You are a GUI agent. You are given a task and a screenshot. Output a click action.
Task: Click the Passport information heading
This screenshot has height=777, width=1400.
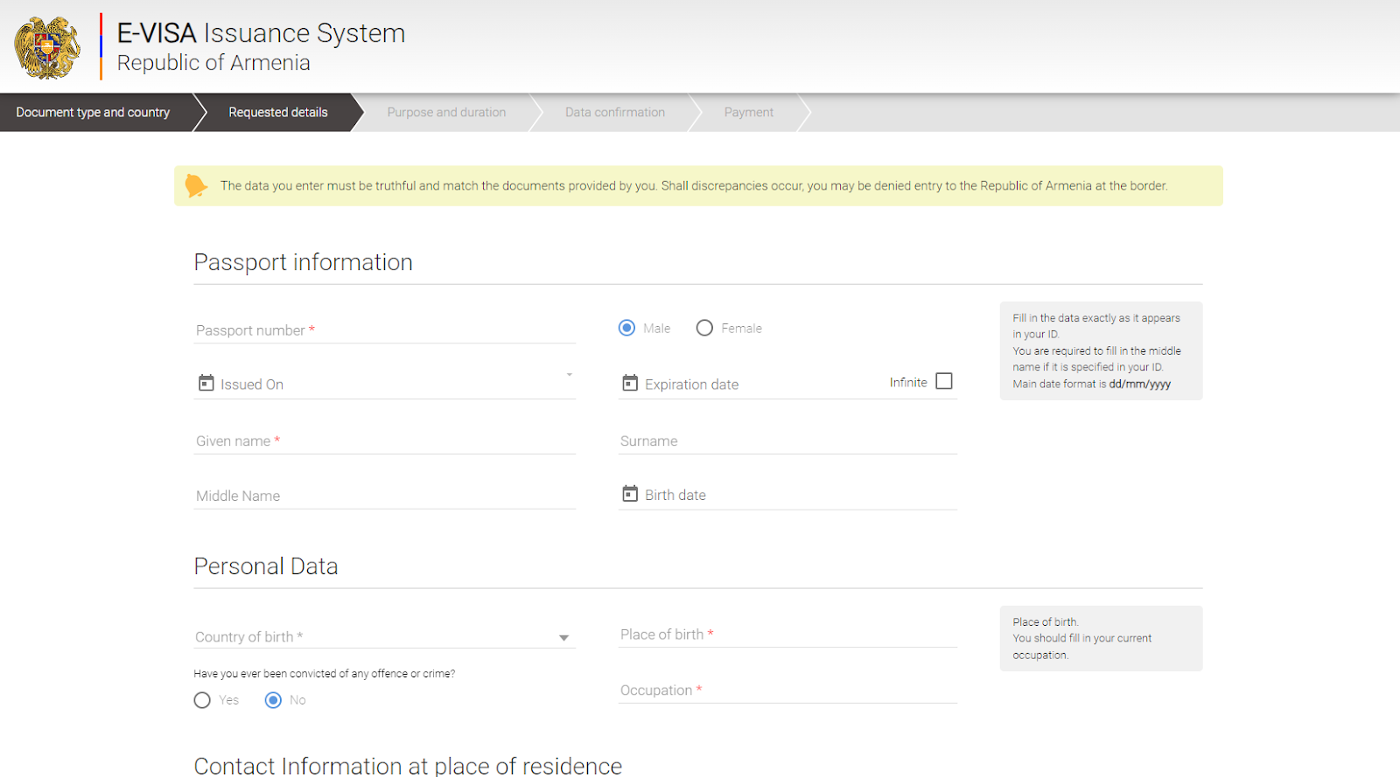point(304,262)
